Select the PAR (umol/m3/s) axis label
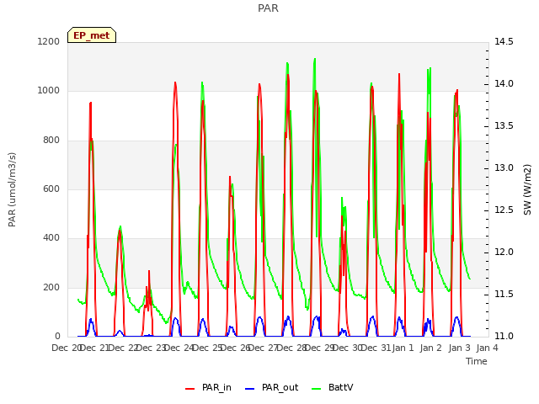Image resolution: width=539 pixels, height=404 pixels. [x=12, y=189]
